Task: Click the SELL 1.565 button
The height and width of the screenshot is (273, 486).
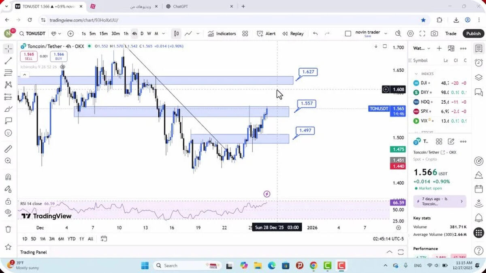Action: point(29,56)
